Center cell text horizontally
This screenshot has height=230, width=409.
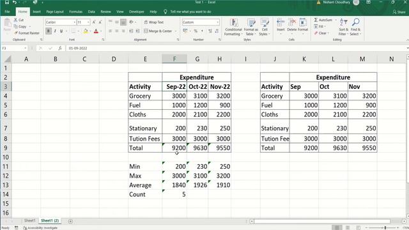coord(117,31)
